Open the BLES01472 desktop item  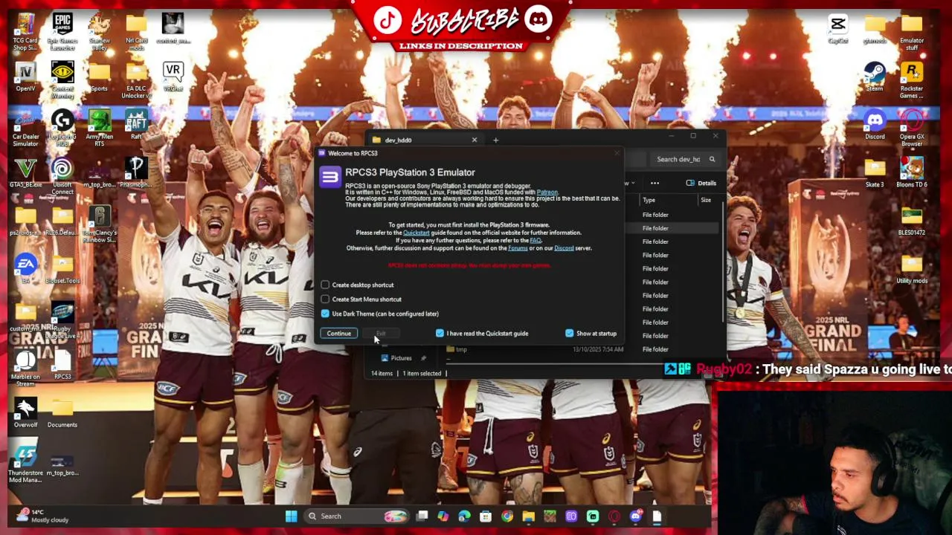(x=912, y=221)
